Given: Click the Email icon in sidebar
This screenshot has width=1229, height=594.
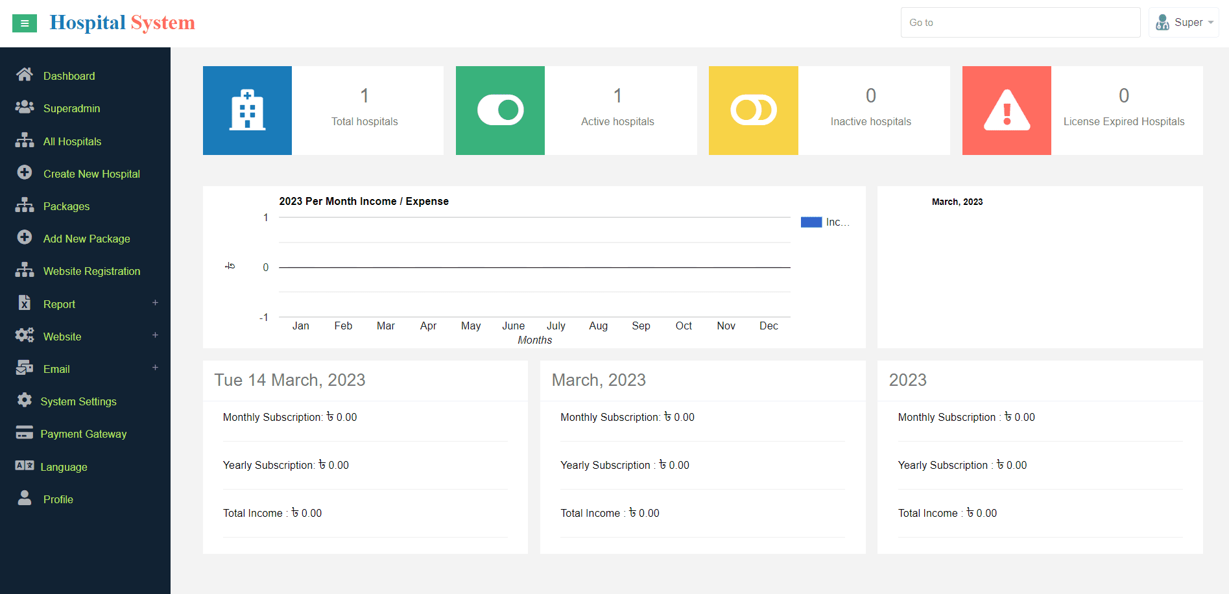Looking at the screenshot, I should [x=25, y=368].
